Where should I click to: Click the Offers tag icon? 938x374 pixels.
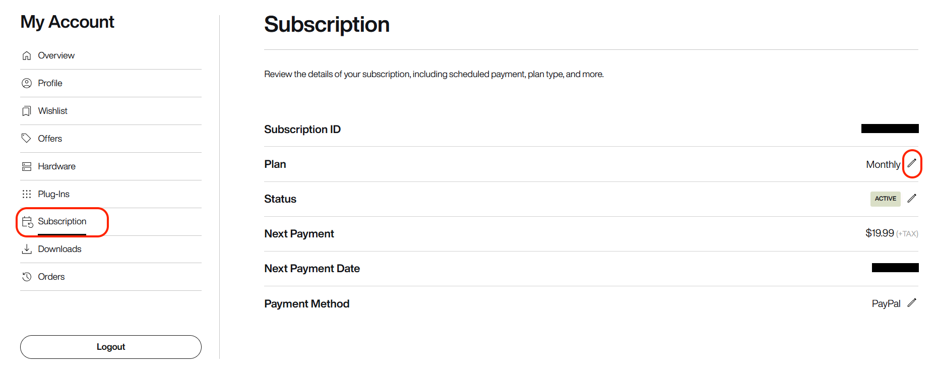(27, 138)
